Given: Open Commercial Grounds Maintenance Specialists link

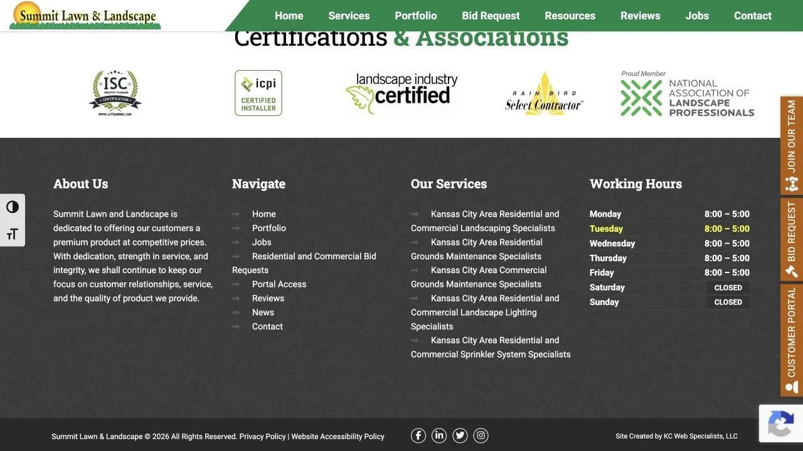Looking at the screenshot, I should (x=479, y=277).
